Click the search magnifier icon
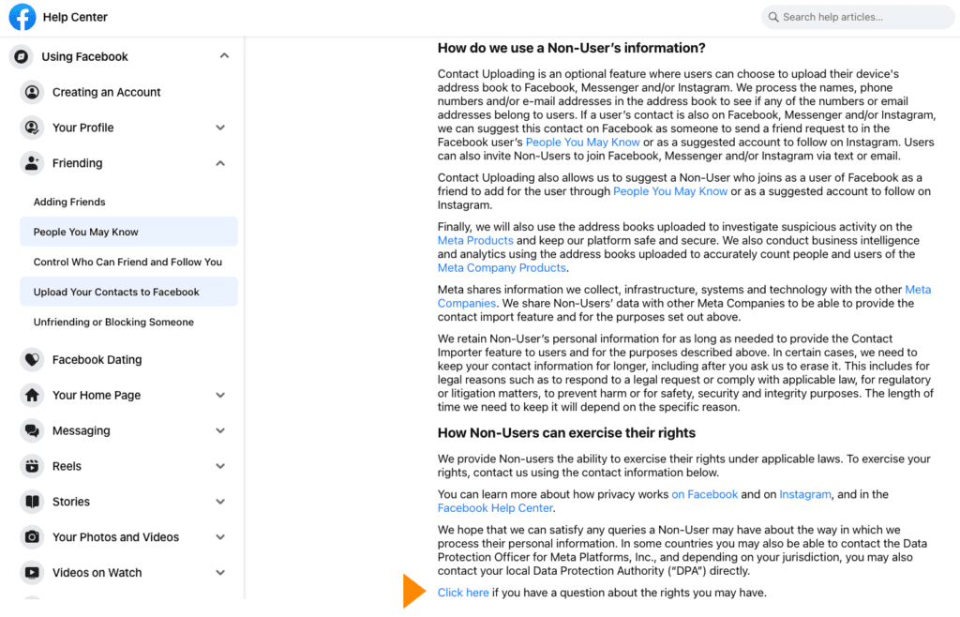Image resolution: width=960 pixels, height=617 pixels. click(773, 17)
